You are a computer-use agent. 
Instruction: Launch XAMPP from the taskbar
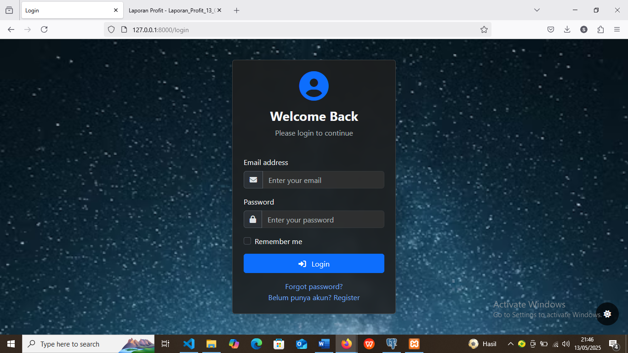click(414, 343)
